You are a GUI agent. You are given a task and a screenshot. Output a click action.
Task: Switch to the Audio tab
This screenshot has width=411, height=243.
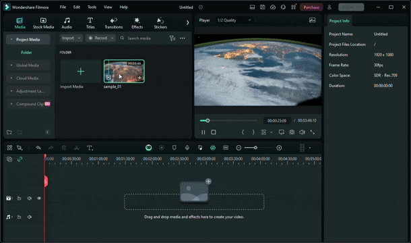67,23
